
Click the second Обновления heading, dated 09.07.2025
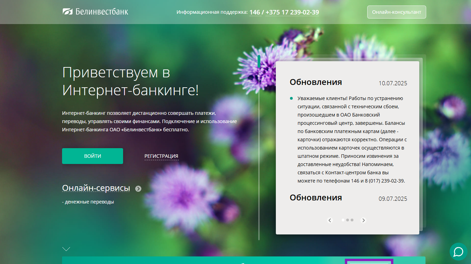(x=316, y=198)
